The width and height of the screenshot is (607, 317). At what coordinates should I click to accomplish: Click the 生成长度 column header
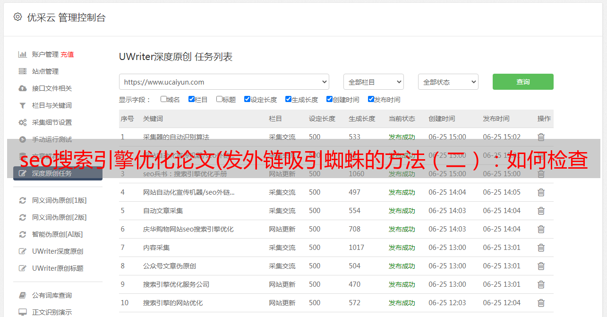click(362, 119)
